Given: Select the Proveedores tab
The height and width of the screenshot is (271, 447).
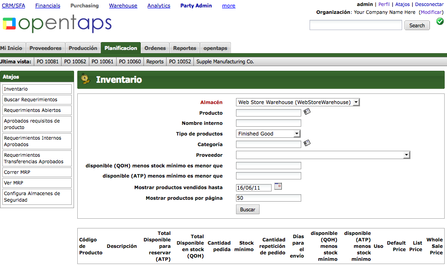Looking at the screenshot, I should coord(45,48).
